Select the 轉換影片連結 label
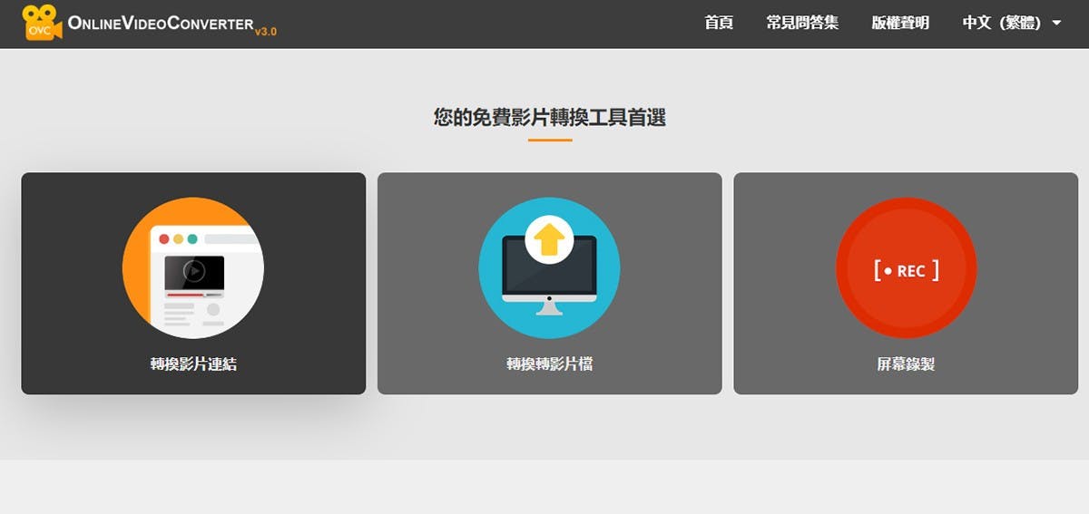Viewport: 1089px width, 514px height. pyautogui.click(x=193, y=364)
